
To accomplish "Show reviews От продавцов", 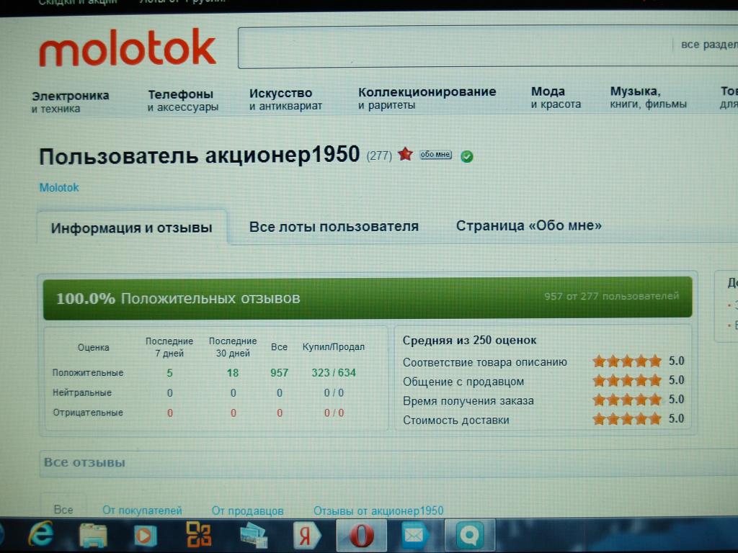I will 248,511.
